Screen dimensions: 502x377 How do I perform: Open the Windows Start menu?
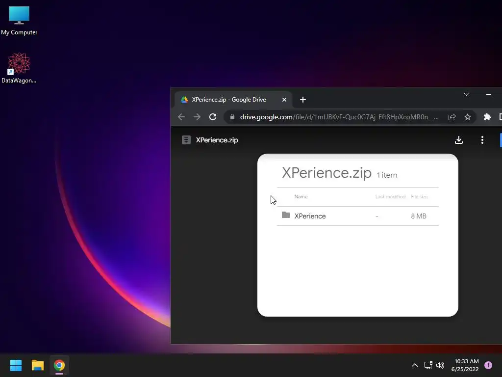point(16,365)
